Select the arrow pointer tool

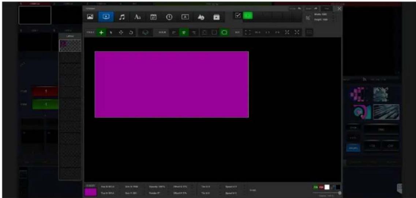[111, 33]
